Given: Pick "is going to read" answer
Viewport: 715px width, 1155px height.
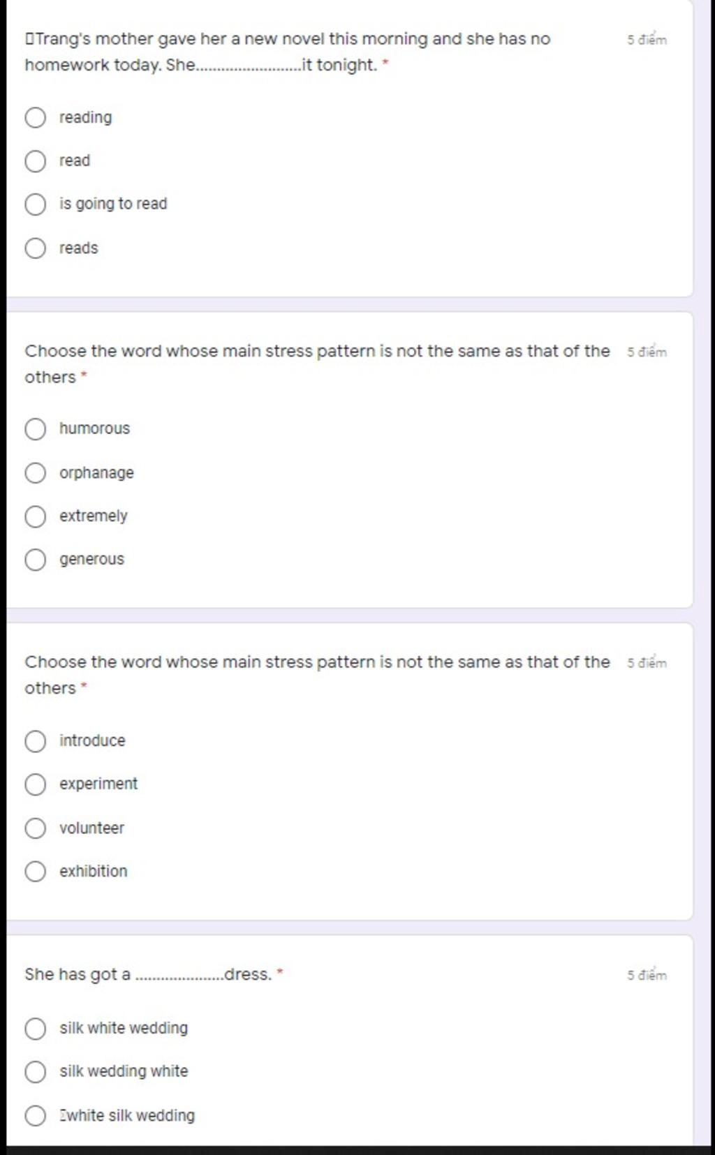Looking at the screenshot, I should pyautogui.click(x=36, y=204).
